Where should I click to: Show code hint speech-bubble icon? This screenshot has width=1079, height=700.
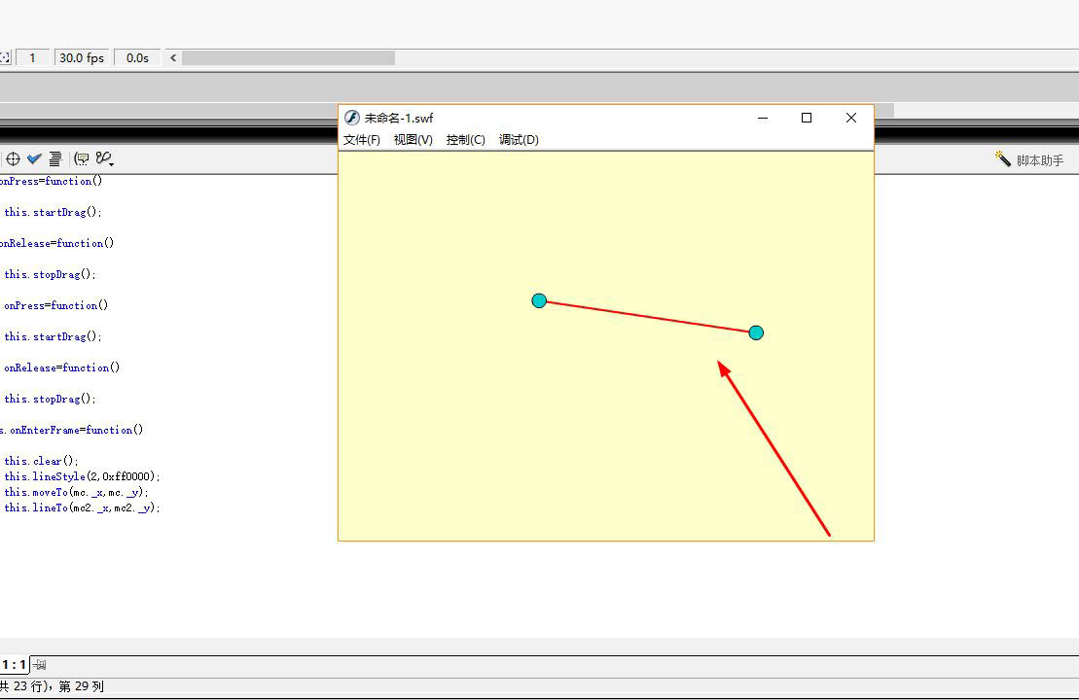[82, 158]
